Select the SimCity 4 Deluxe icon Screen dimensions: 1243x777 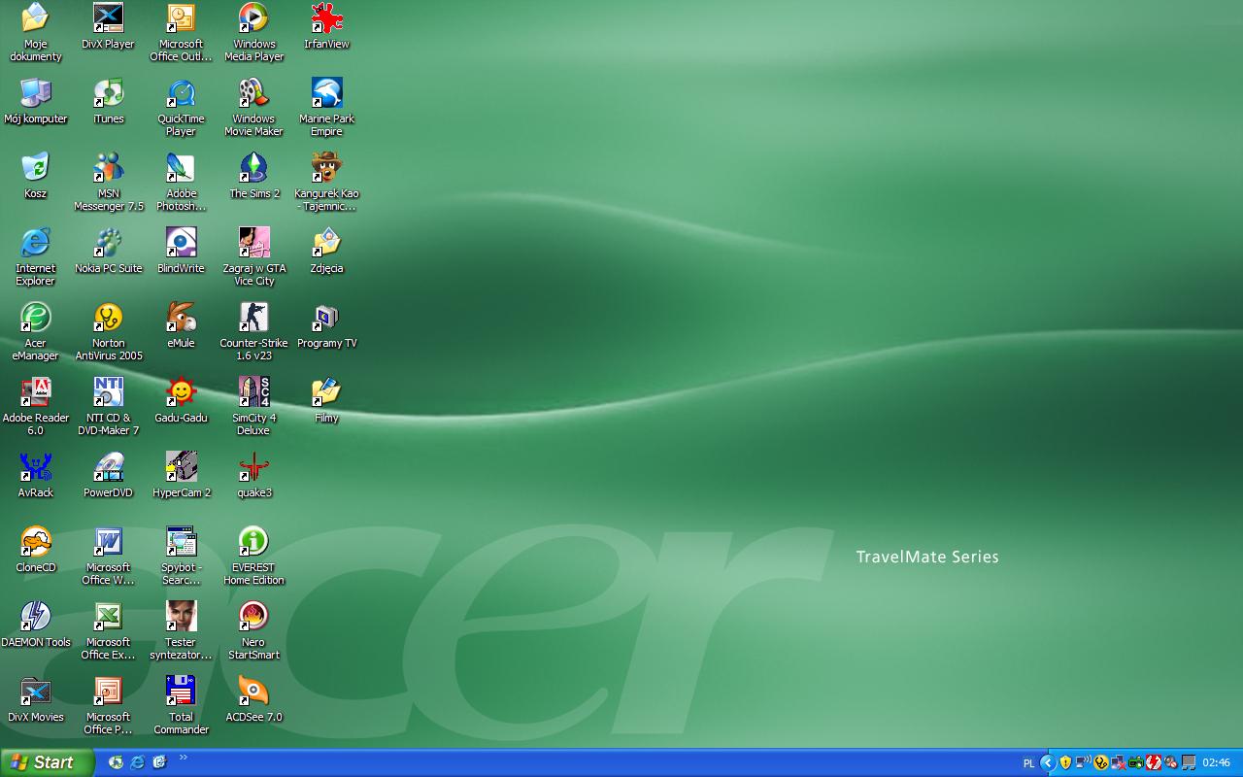coord(253,393)
